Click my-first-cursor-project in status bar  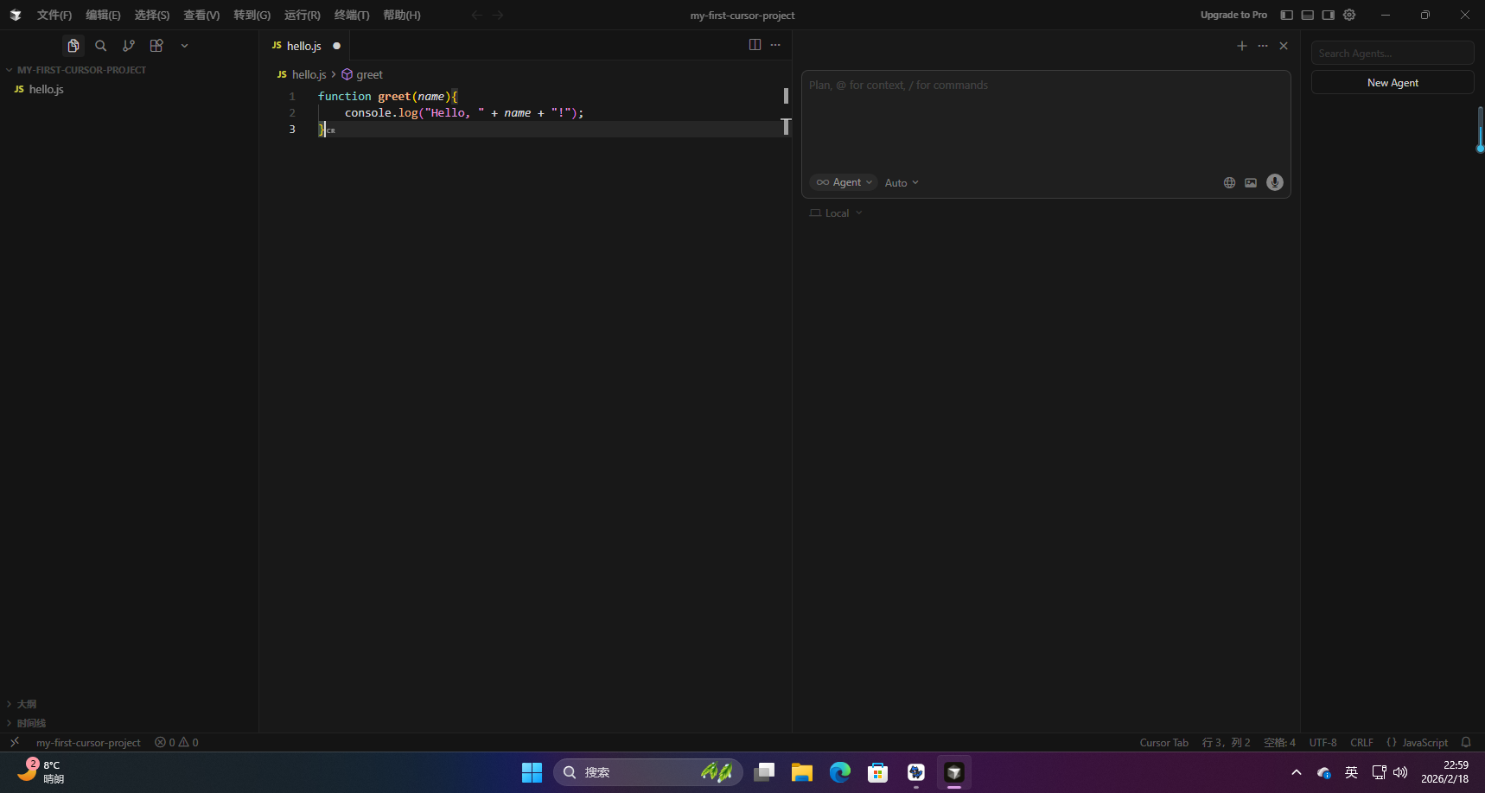(88, 743)
